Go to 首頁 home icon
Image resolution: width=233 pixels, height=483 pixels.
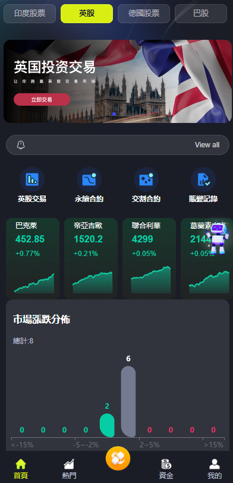21,463
